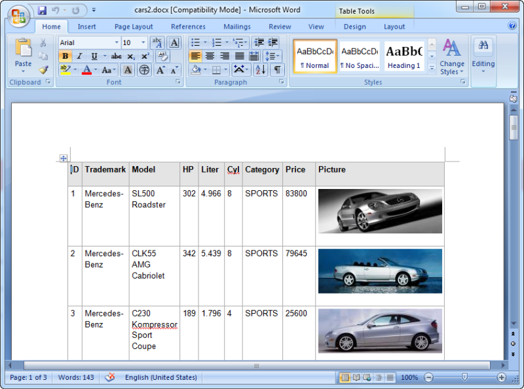Decrease paragraph indent
The height and width of the screenshot is (389, 524).
[259, 42]
